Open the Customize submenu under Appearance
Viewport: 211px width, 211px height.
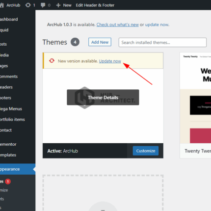click(x=4, y=190)
